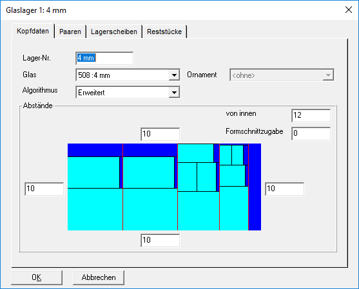Click the Formschnittzugabe input field

coord(311,133)
